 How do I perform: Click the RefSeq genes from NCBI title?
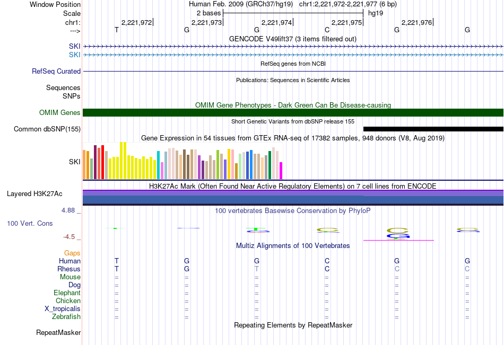(293, 64)
